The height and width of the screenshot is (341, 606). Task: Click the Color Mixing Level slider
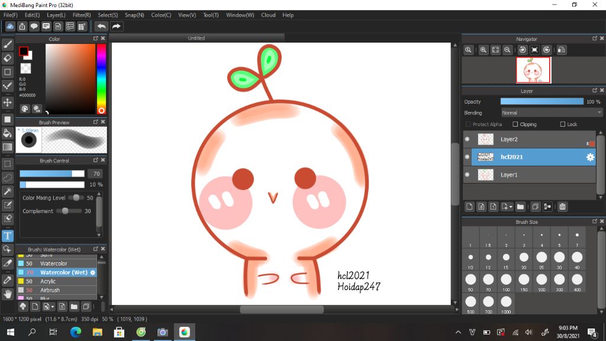(x=76, y=198)
